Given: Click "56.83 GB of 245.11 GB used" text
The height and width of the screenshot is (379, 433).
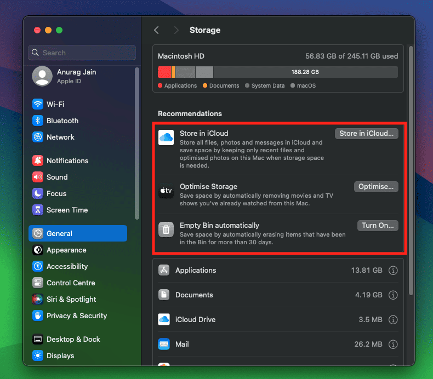Looking at the screenshot, I should [351, 56].
